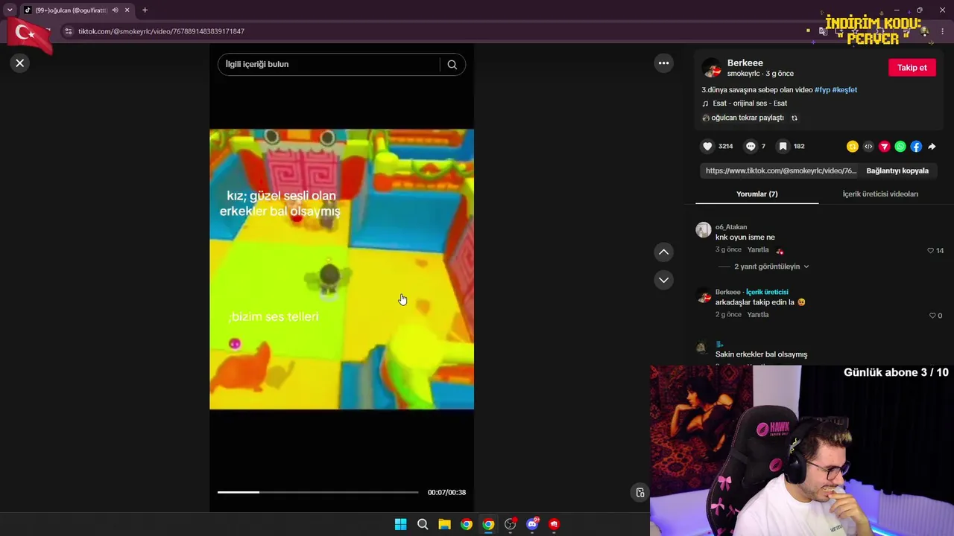Reply to Berkeee's comment via Yanıtla
The image size is (954, 536).
758,315
